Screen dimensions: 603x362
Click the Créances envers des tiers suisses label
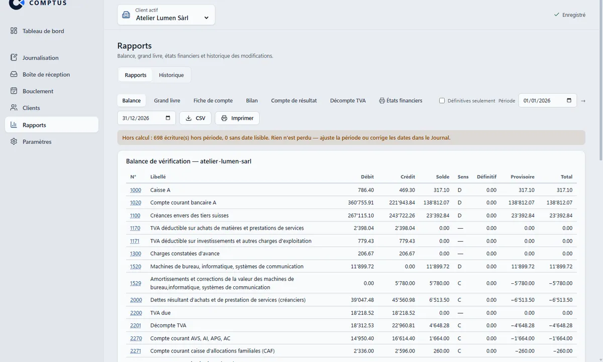pyautogui.click(x=189, y=216)
